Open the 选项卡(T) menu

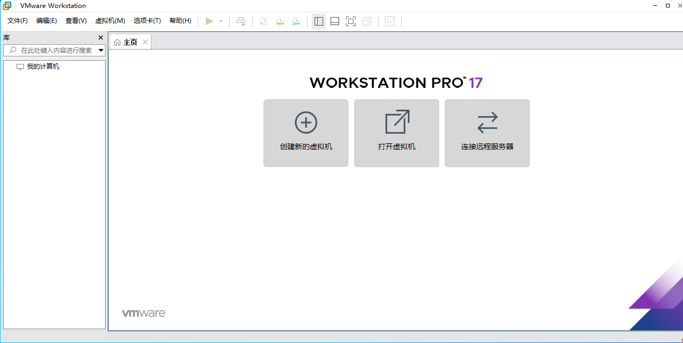[x=147, y=21]
